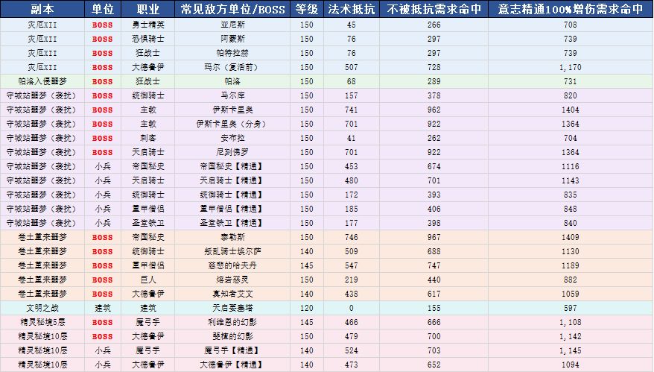Screen dimensions: 654x372
Task: Select spell resist value 547
Action: pos(351,266)
